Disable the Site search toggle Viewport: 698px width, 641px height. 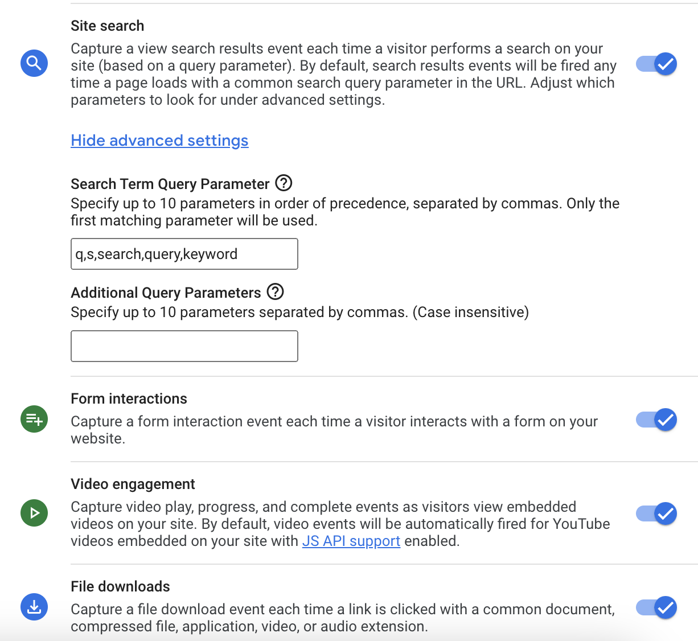(x=656, y=64)
